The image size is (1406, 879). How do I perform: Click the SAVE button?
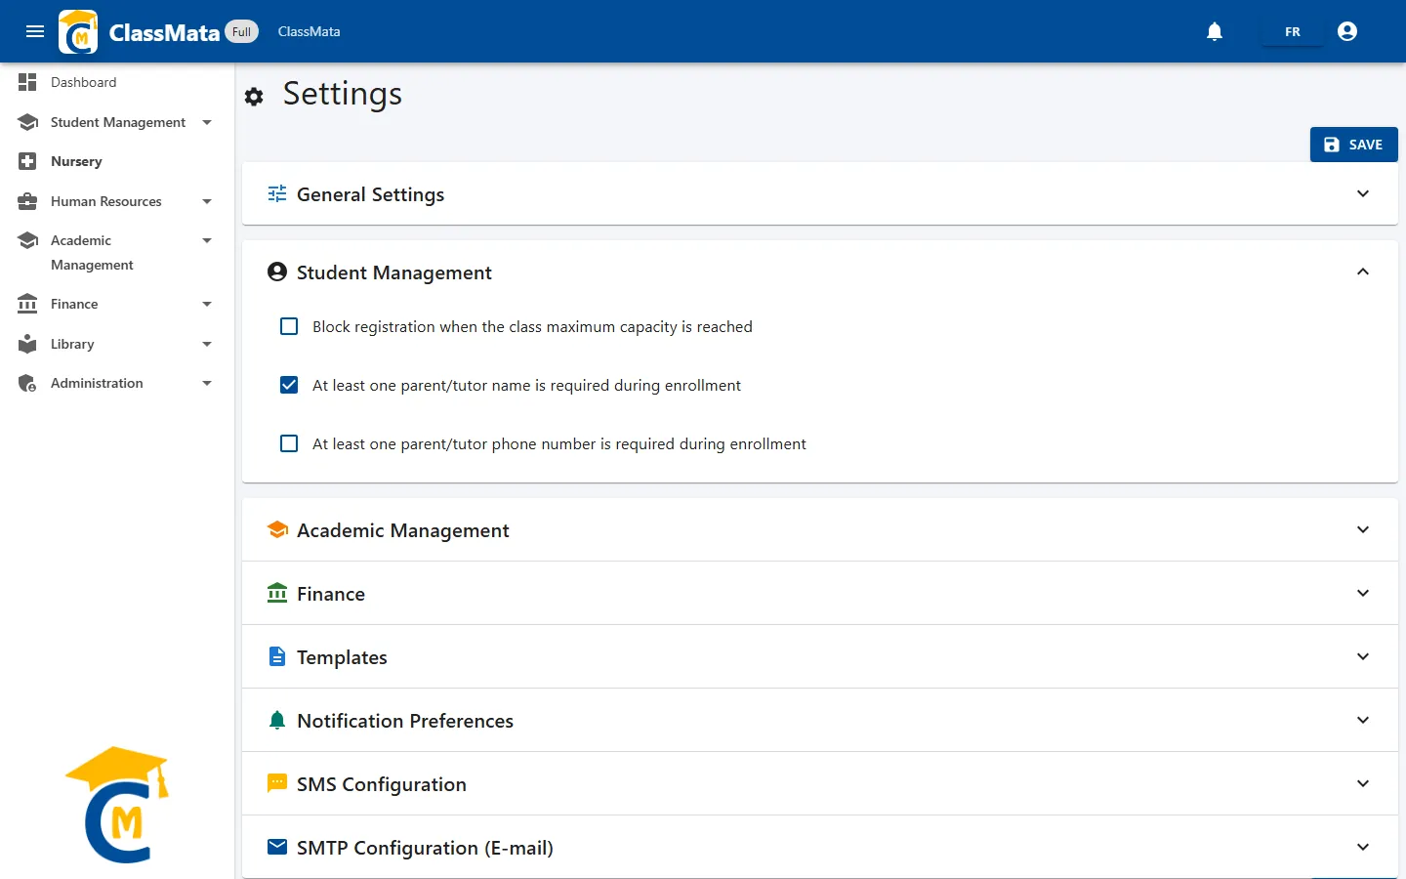1353,145
